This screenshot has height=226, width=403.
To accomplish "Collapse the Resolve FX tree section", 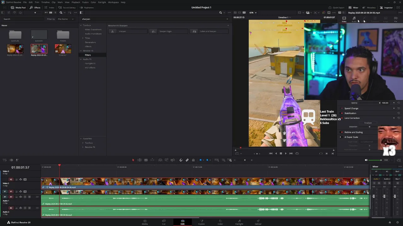I will tap(81, 51).
